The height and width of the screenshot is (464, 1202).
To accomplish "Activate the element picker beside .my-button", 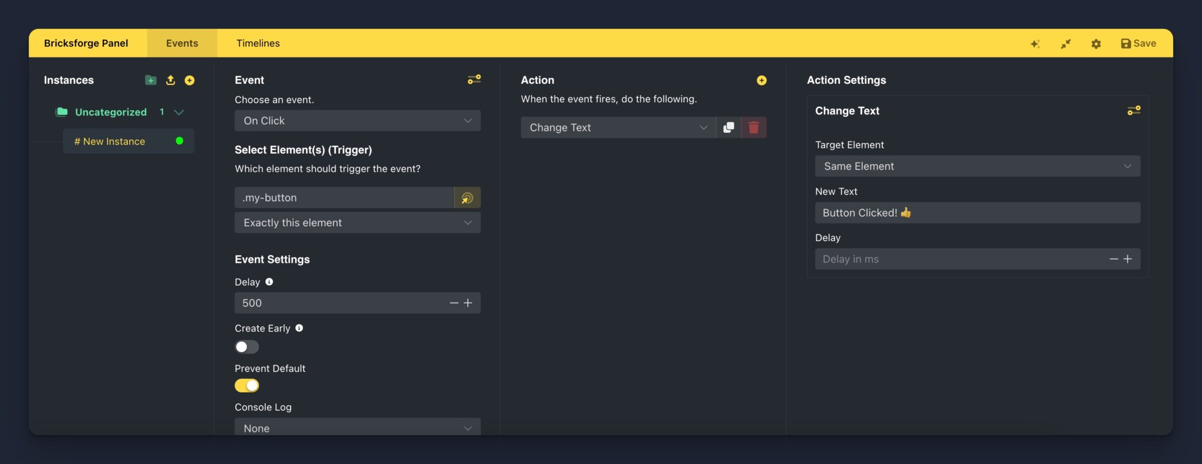I will coord(467,198).
